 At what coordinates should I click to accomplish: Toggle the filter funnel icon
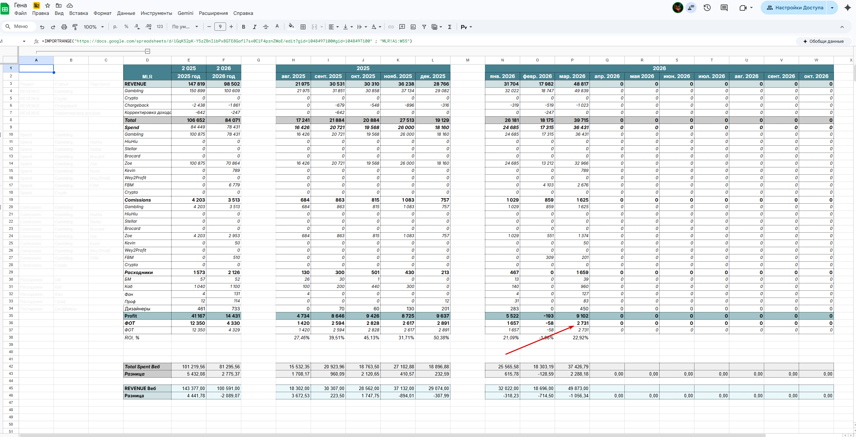pos(424,27)
